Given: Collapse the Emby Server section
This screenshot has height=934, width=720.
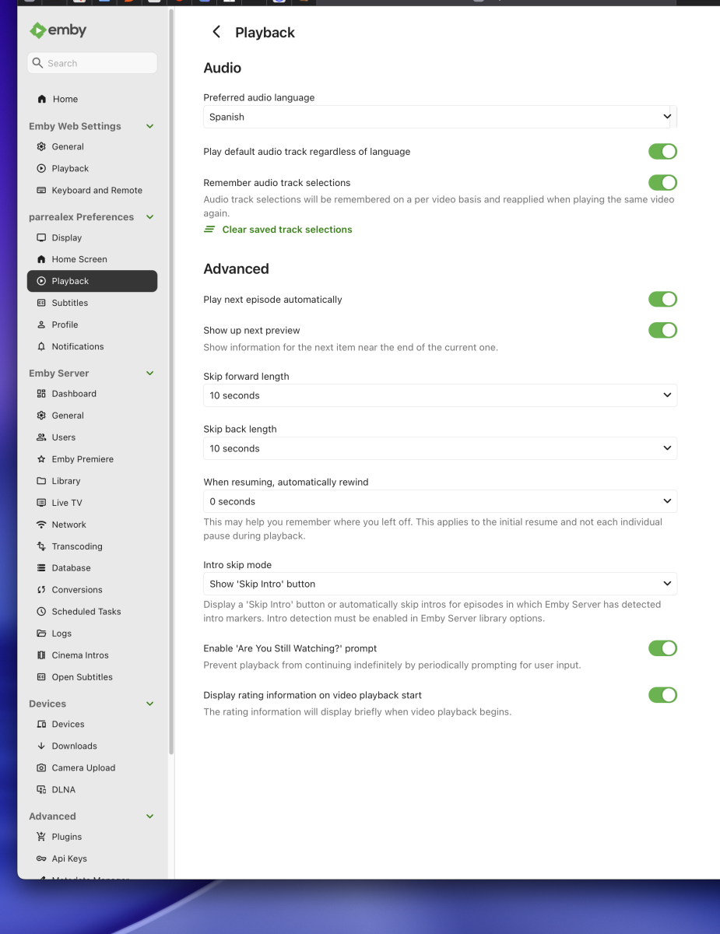Looking at the screenshot, I should coord(150,374).
